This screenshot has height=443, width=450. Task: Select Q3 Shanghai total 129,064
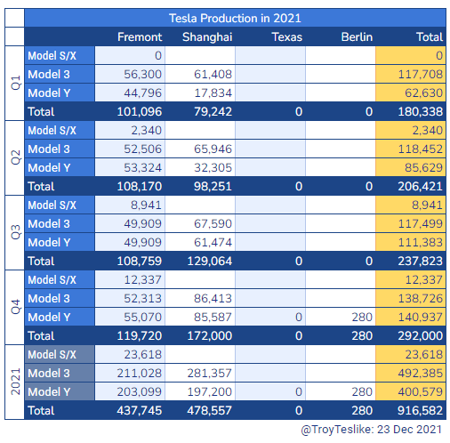200,261
